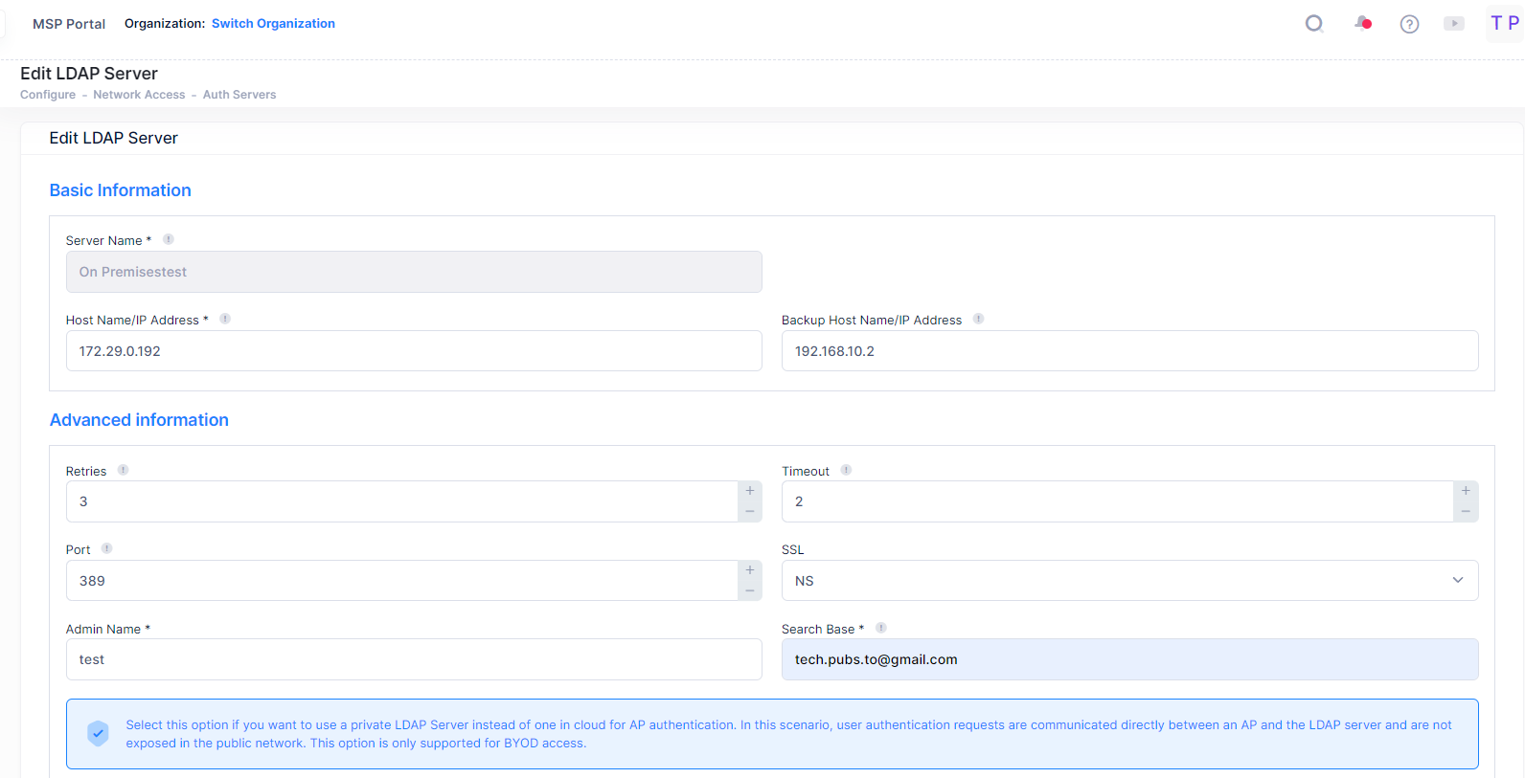Click the Retries increment plus control

pos(749,490)
